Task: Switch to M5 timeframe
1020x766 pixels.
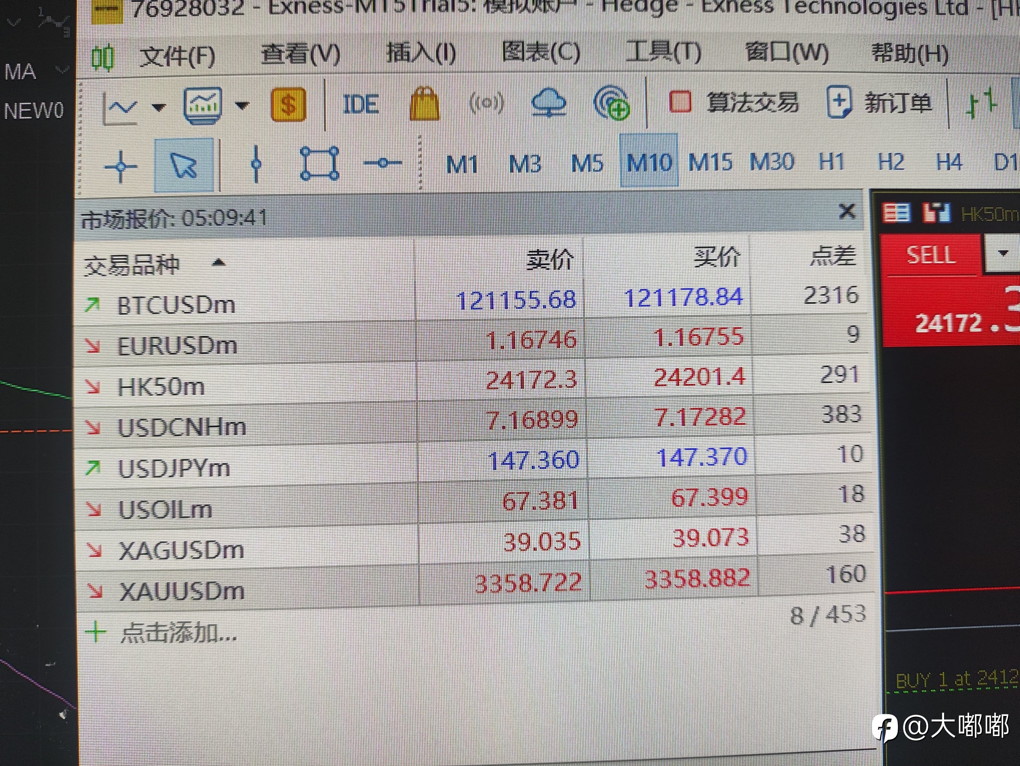Action: (587, 164)
